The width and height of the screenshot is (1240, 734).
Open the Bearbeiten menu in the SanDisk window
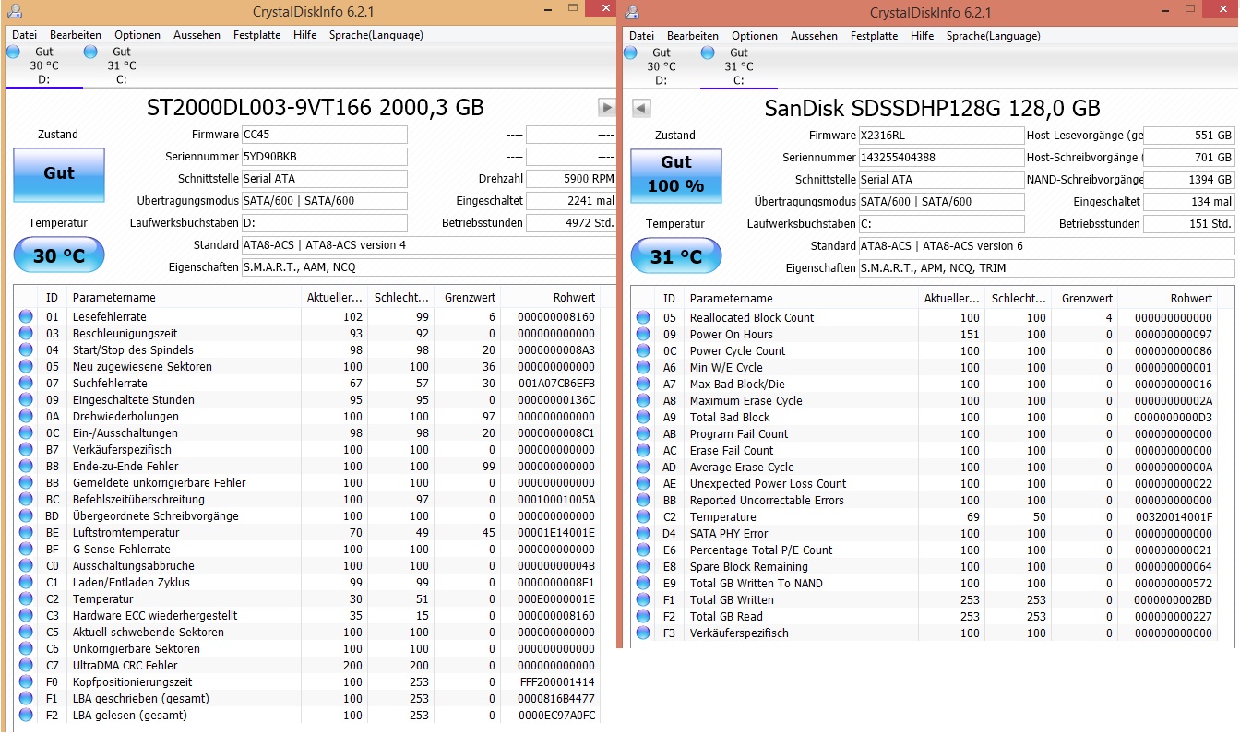[693, 36]
